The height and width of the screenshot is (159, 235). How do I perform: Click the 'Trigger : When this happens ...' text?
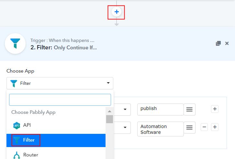click(x=62, y=40)
